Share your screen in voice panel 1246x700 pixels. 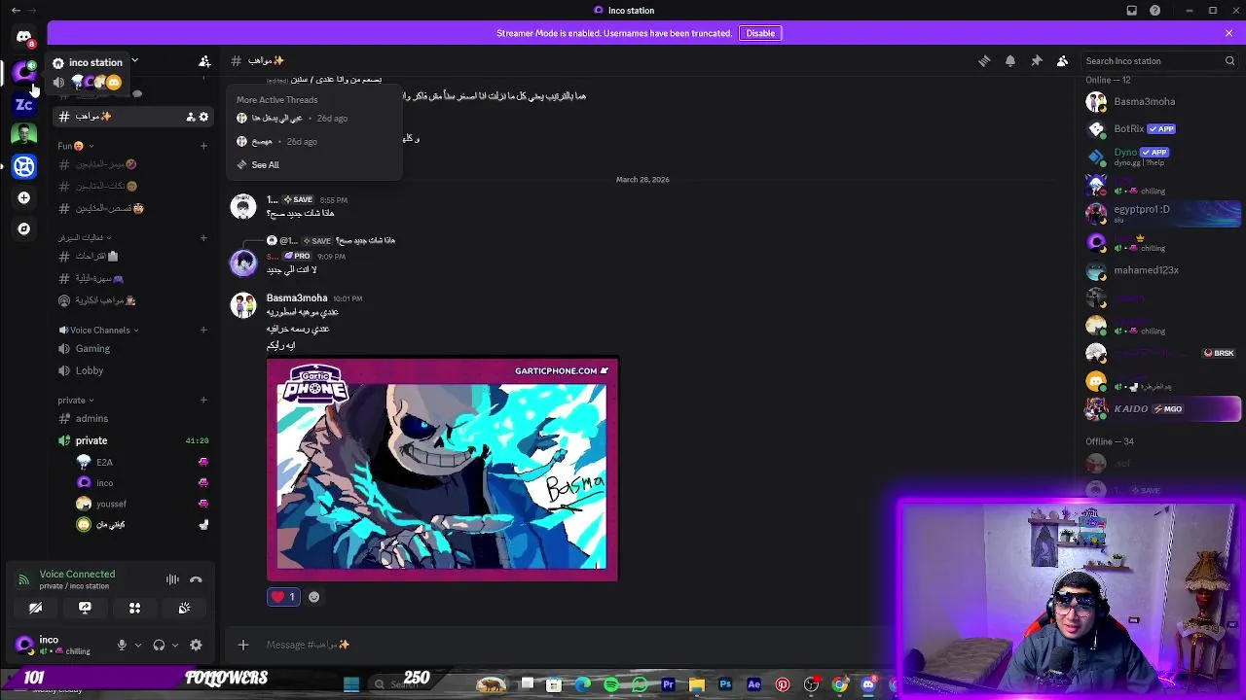tap(85, 608)
